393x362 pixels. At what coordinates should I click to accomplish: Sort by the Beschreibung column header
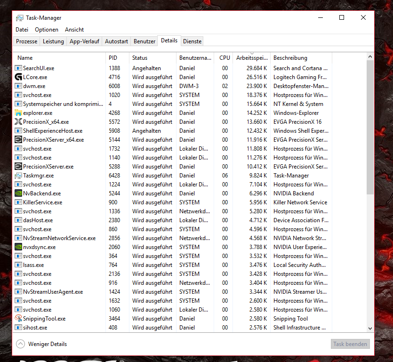pyautogui.click(x=301, y=57)
